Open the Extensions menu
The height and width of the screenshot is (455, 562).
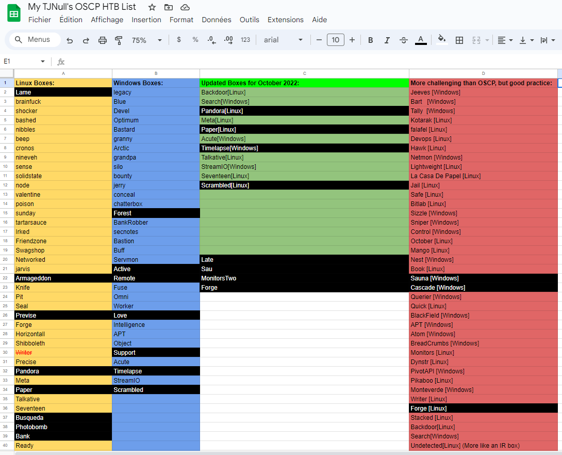click(x=286, y=20)
